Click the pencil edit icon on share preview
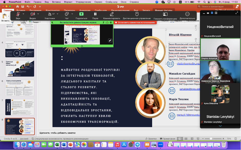This screenshot has height=150, width=241. pos(110,40)
